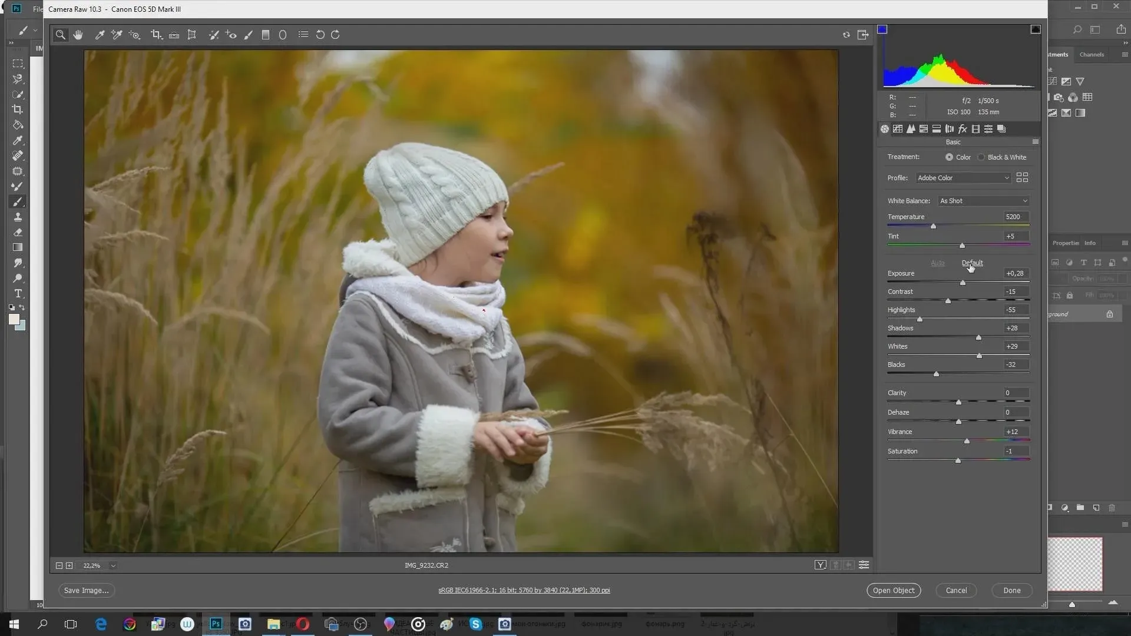Click the Temperature value field
The image size is (1131, 636).
[x=1016, y=217]
